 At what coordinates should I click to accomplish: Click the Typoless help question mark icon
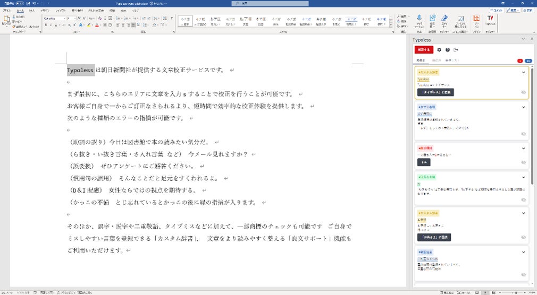(x=448, y=50)
